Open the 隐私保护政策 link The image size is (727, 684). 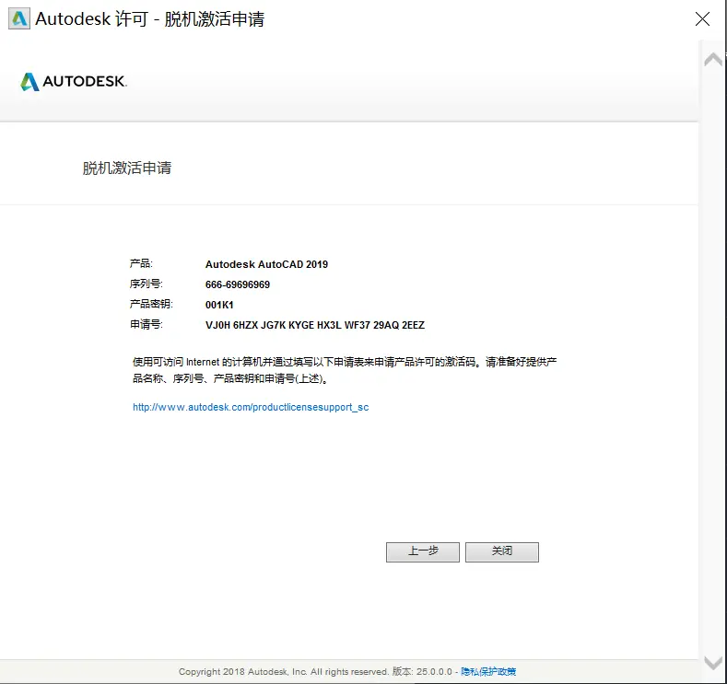click(488, 671)
